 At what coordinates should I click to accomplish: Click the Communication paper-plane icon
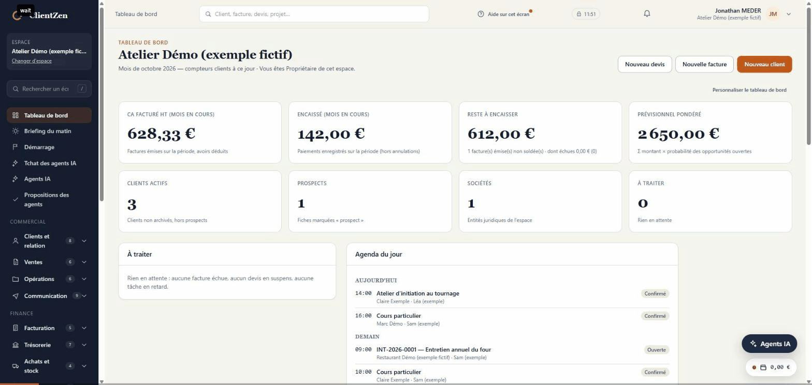pyautogui.click(x=16, y=296)
